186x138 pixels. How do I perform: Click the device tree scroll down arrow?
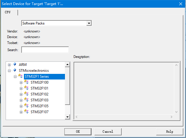67,117
